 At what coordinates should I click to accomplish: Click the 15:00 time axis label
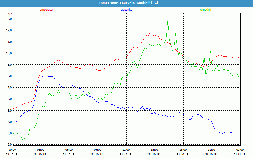click(x=155, y=150)
